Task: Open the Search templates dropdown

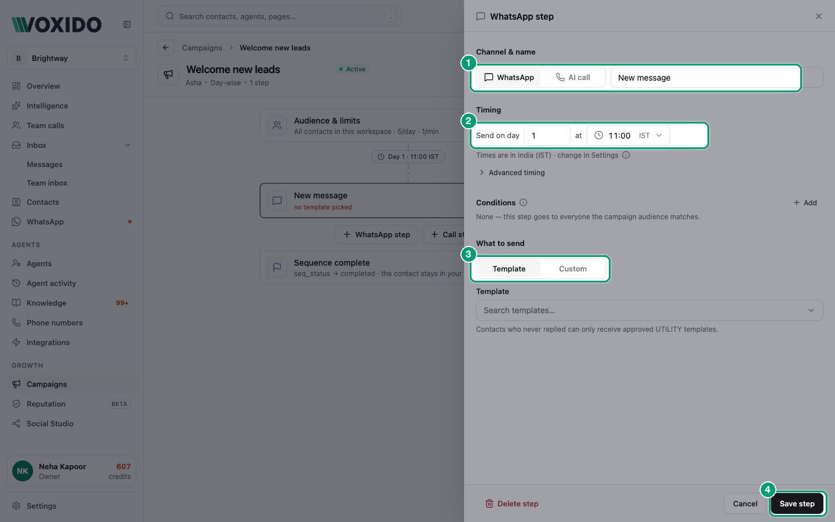Action: point(649,310)
